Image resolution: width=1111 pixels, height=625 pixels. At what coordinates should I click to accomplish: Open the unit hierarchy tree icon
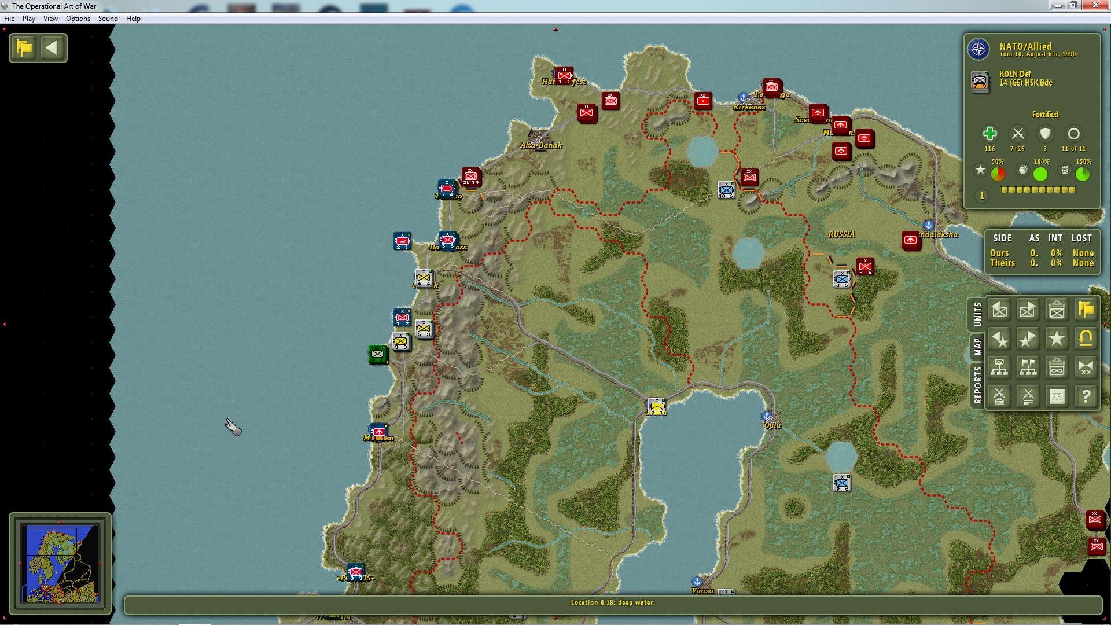pyautogui.click(x=999, y=367)
